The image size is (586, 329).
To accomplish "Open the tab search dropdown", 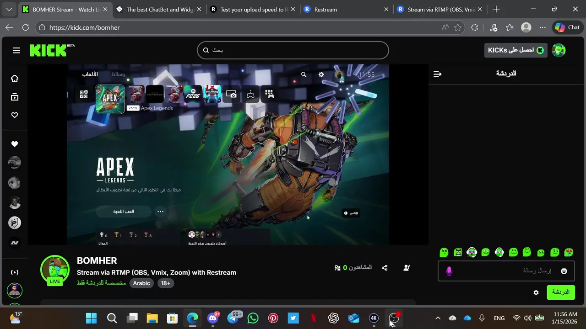I will click(9, 9).
